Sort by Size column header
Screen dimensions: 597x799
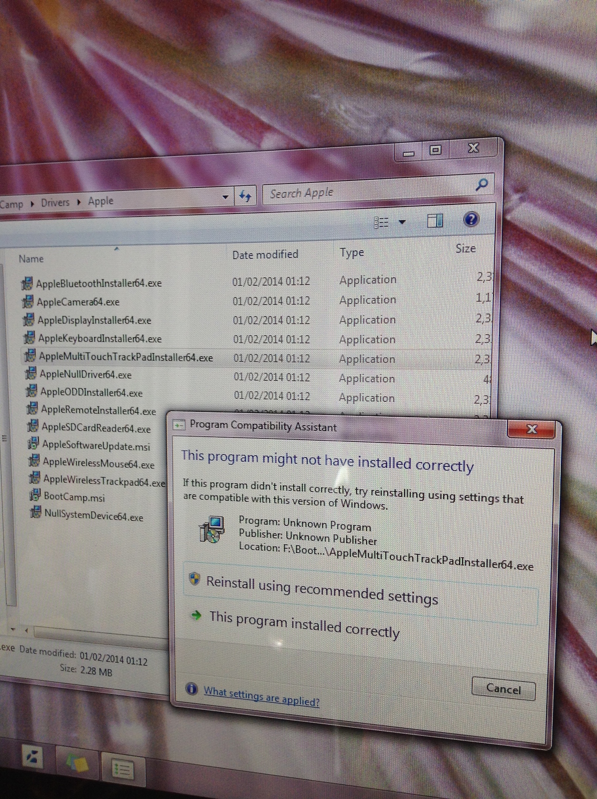coord(465,249)
